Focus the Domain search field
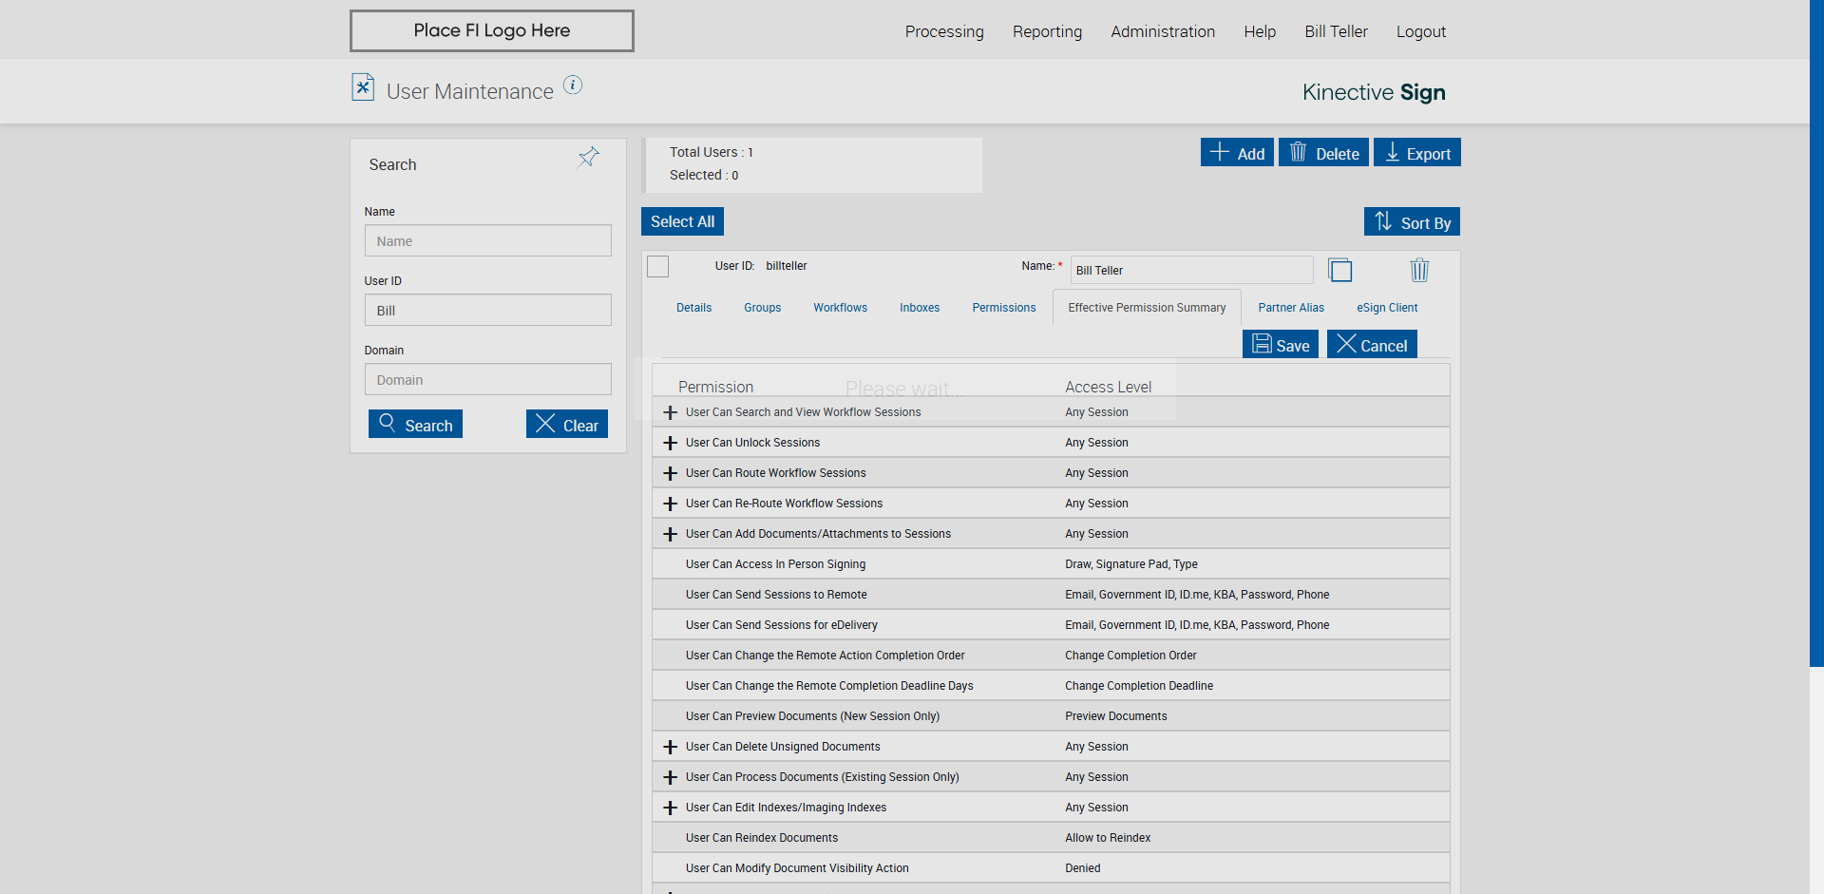The height and width of the screenshot is (894, 1824). click(488, 379)
